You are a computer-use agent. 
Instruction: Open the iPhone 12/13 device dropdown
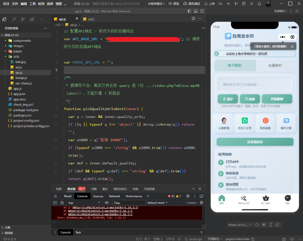(239, 225)
